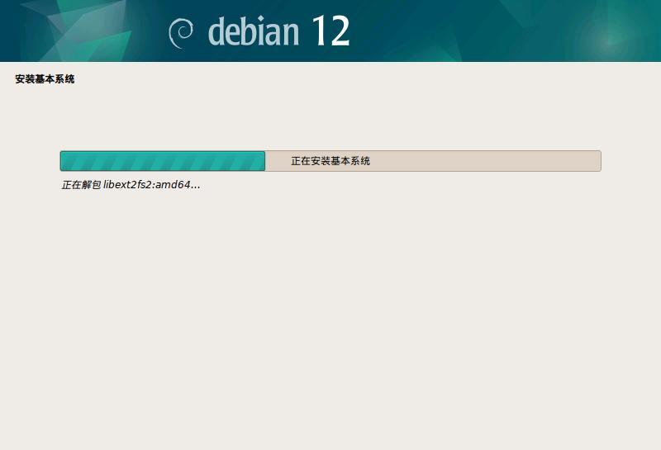Click the "安装基本系统" heading
The height and width of the screenshot is (450, 661).
(45, 79)
